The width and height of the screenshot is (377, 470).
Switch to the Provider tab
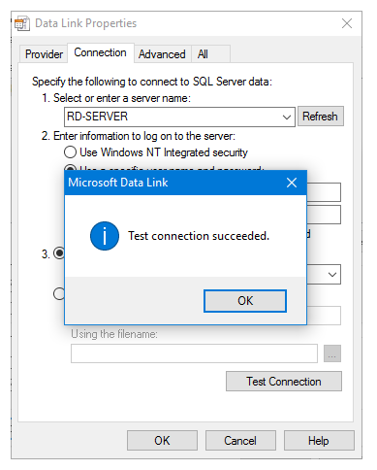pyautogui.click(x=44, y=54)
